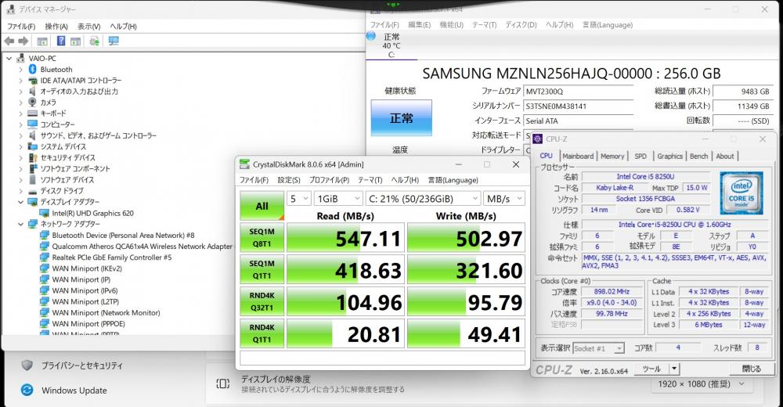783x407 pixels.
Task: Open the 1920 × 1080 resolution dropdown
Action: 701,384
